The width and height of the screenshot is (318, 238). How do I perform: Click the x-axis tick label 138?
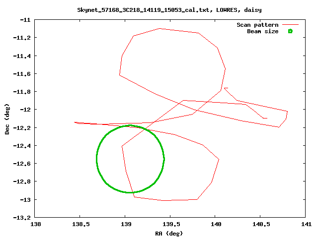tap(36, 224)
